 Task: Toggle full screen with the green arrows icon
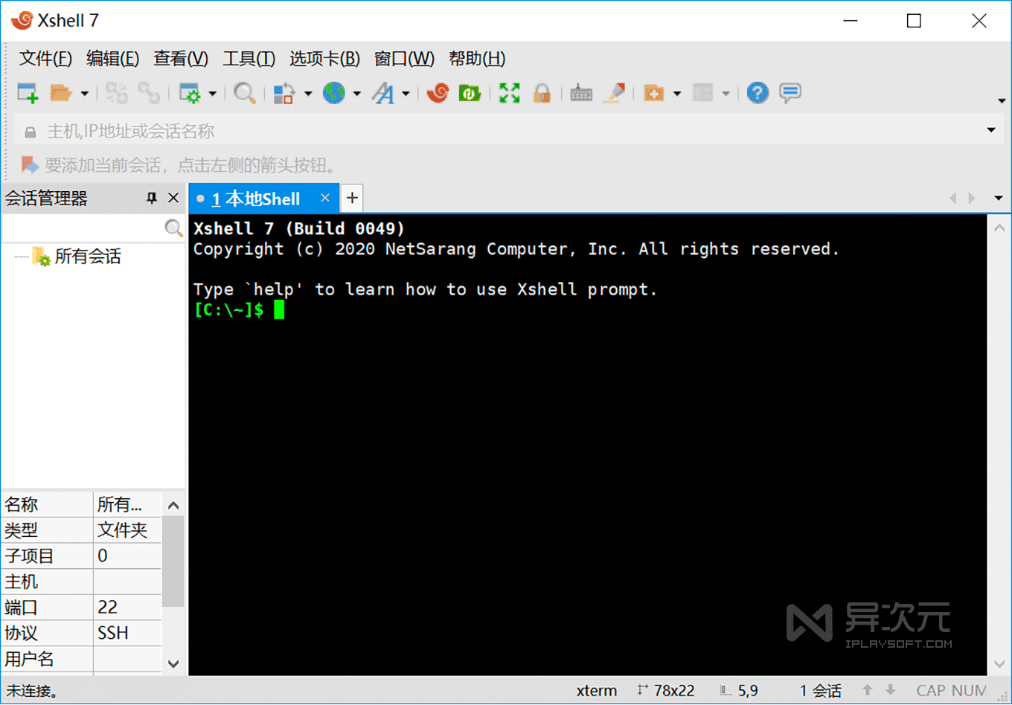pos(509,92)
